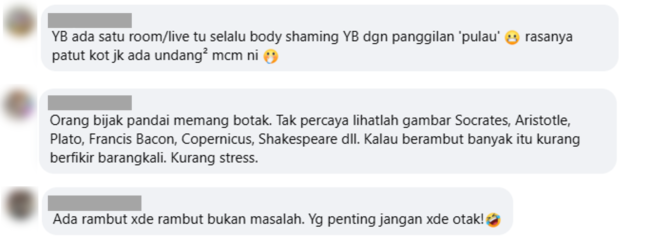Click the word 'Shakespeare' in the comment
This screenshot has height=236, width=650.
pos(298,139)
